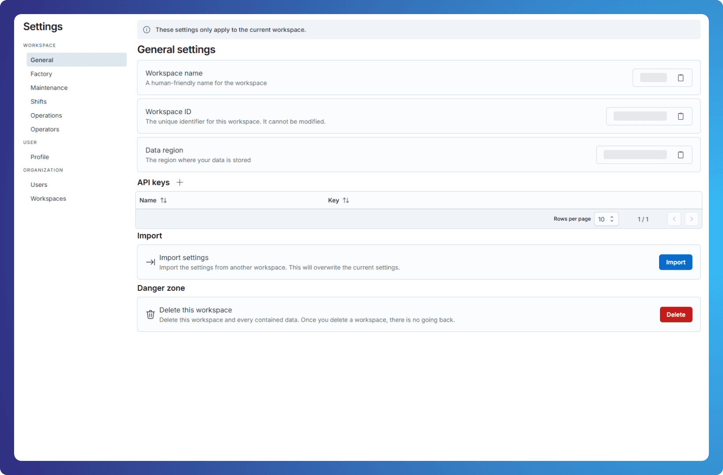The width and height of the screenshot is (723, 475).
Task: Open the Operators settings page
Action: pos(45,130)
